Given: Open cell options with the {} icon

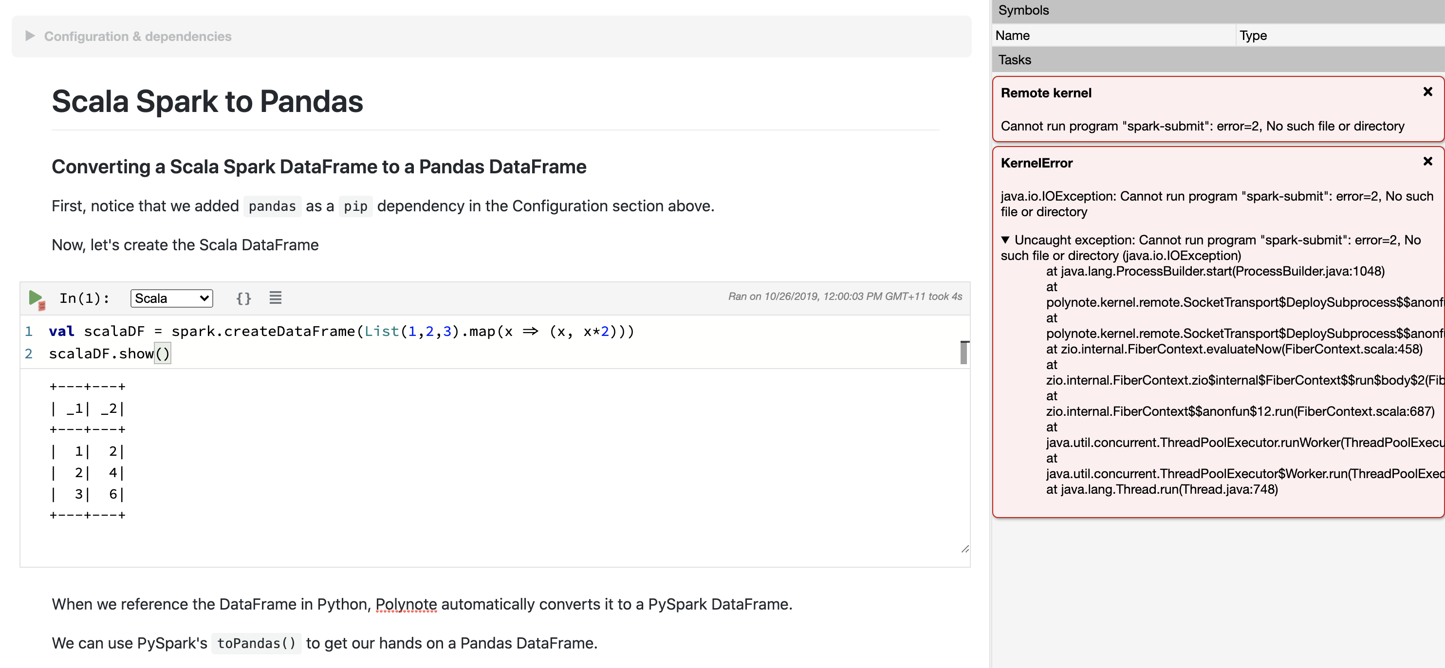Looking at the screenshot, I should [243, 298].
